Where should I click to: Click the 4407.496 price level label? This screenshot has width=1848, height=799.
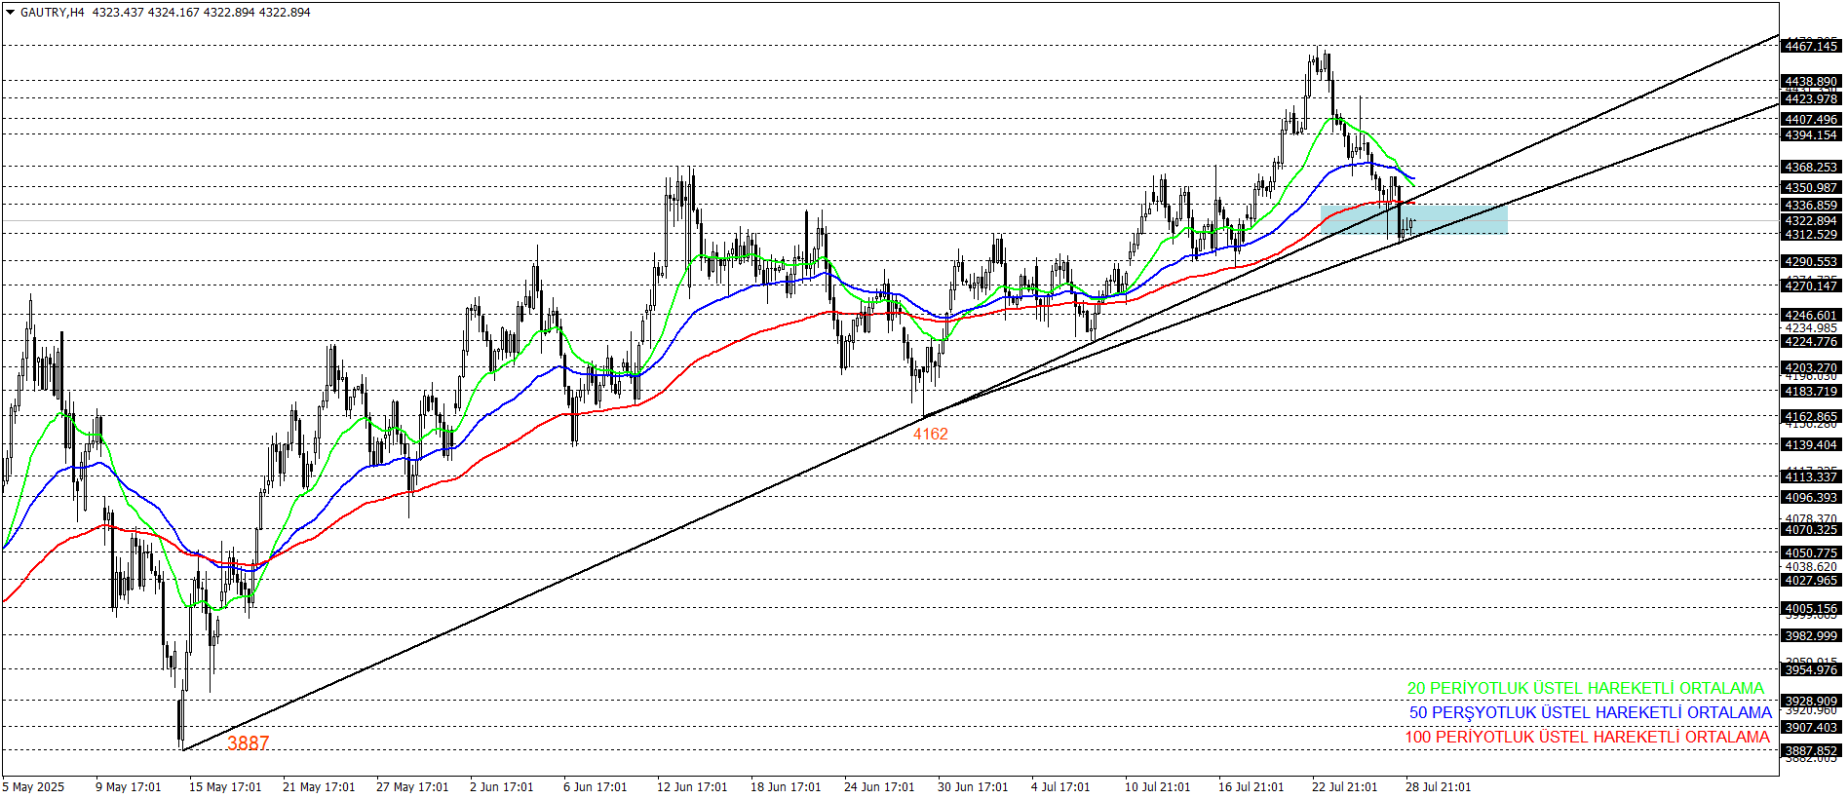tap(1811, 120)
